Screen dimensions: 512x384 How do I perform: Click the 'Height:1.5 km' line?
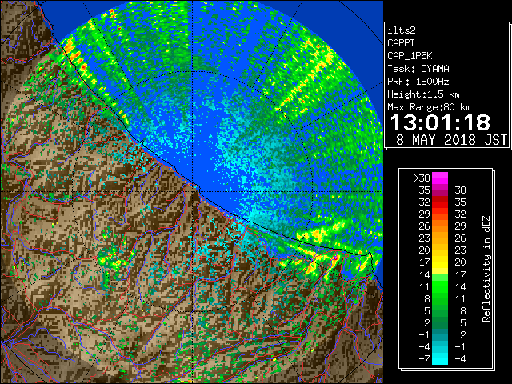423,94
